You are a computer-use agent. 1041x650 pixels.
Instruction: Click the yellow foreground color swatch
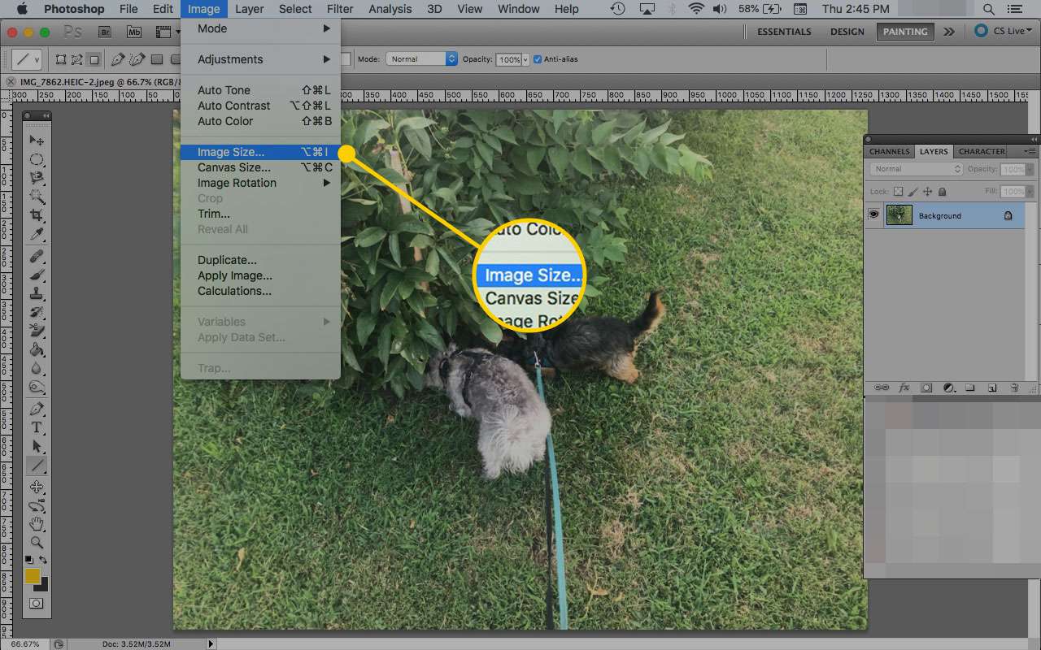click(32, 576)
